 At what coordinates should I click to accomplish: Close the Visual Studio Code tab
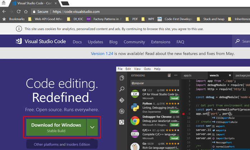56,3
